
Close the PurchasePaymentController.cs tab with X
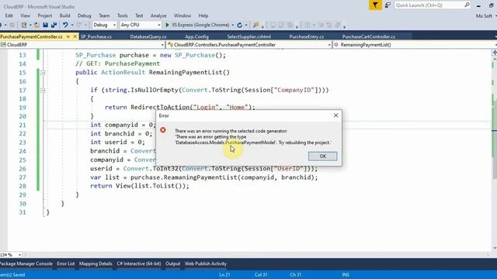(75, 36)
